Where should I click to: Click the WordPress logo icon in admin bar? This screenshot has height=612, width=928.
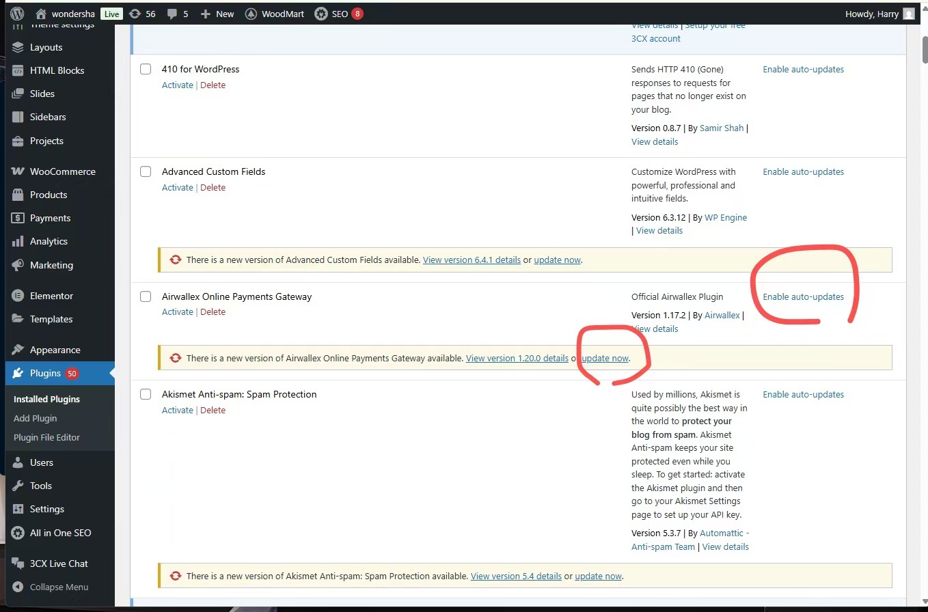(x=18, y=14)
